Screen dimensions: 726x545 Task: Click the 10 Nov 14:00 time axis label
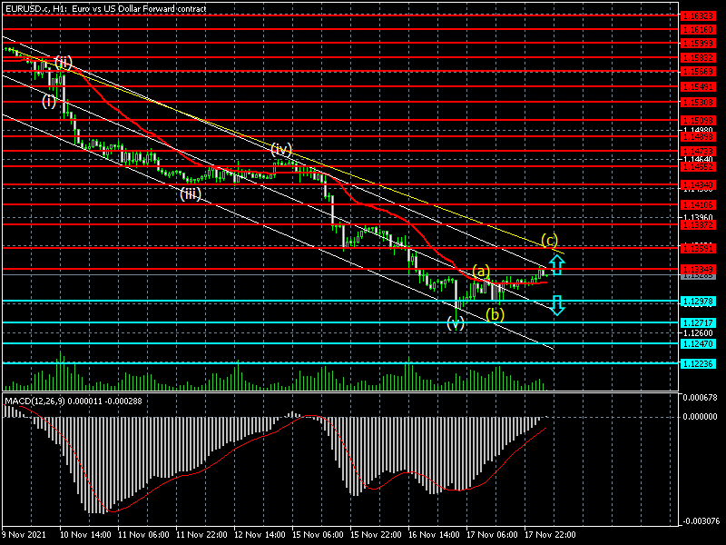coord(88,535)
